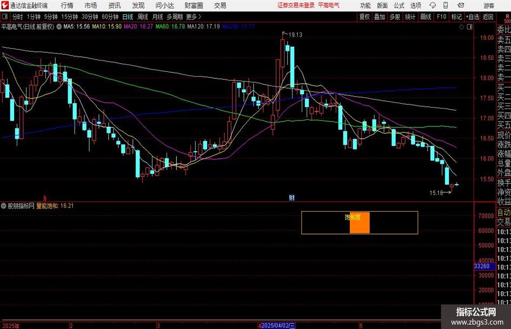Click the red S marker at chart bottom
Screen dimensions: 511x329
point(45,198)
